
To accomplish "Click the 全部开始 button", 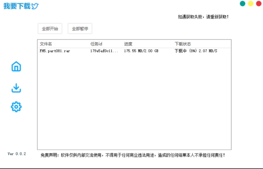I will pos(50,29).
